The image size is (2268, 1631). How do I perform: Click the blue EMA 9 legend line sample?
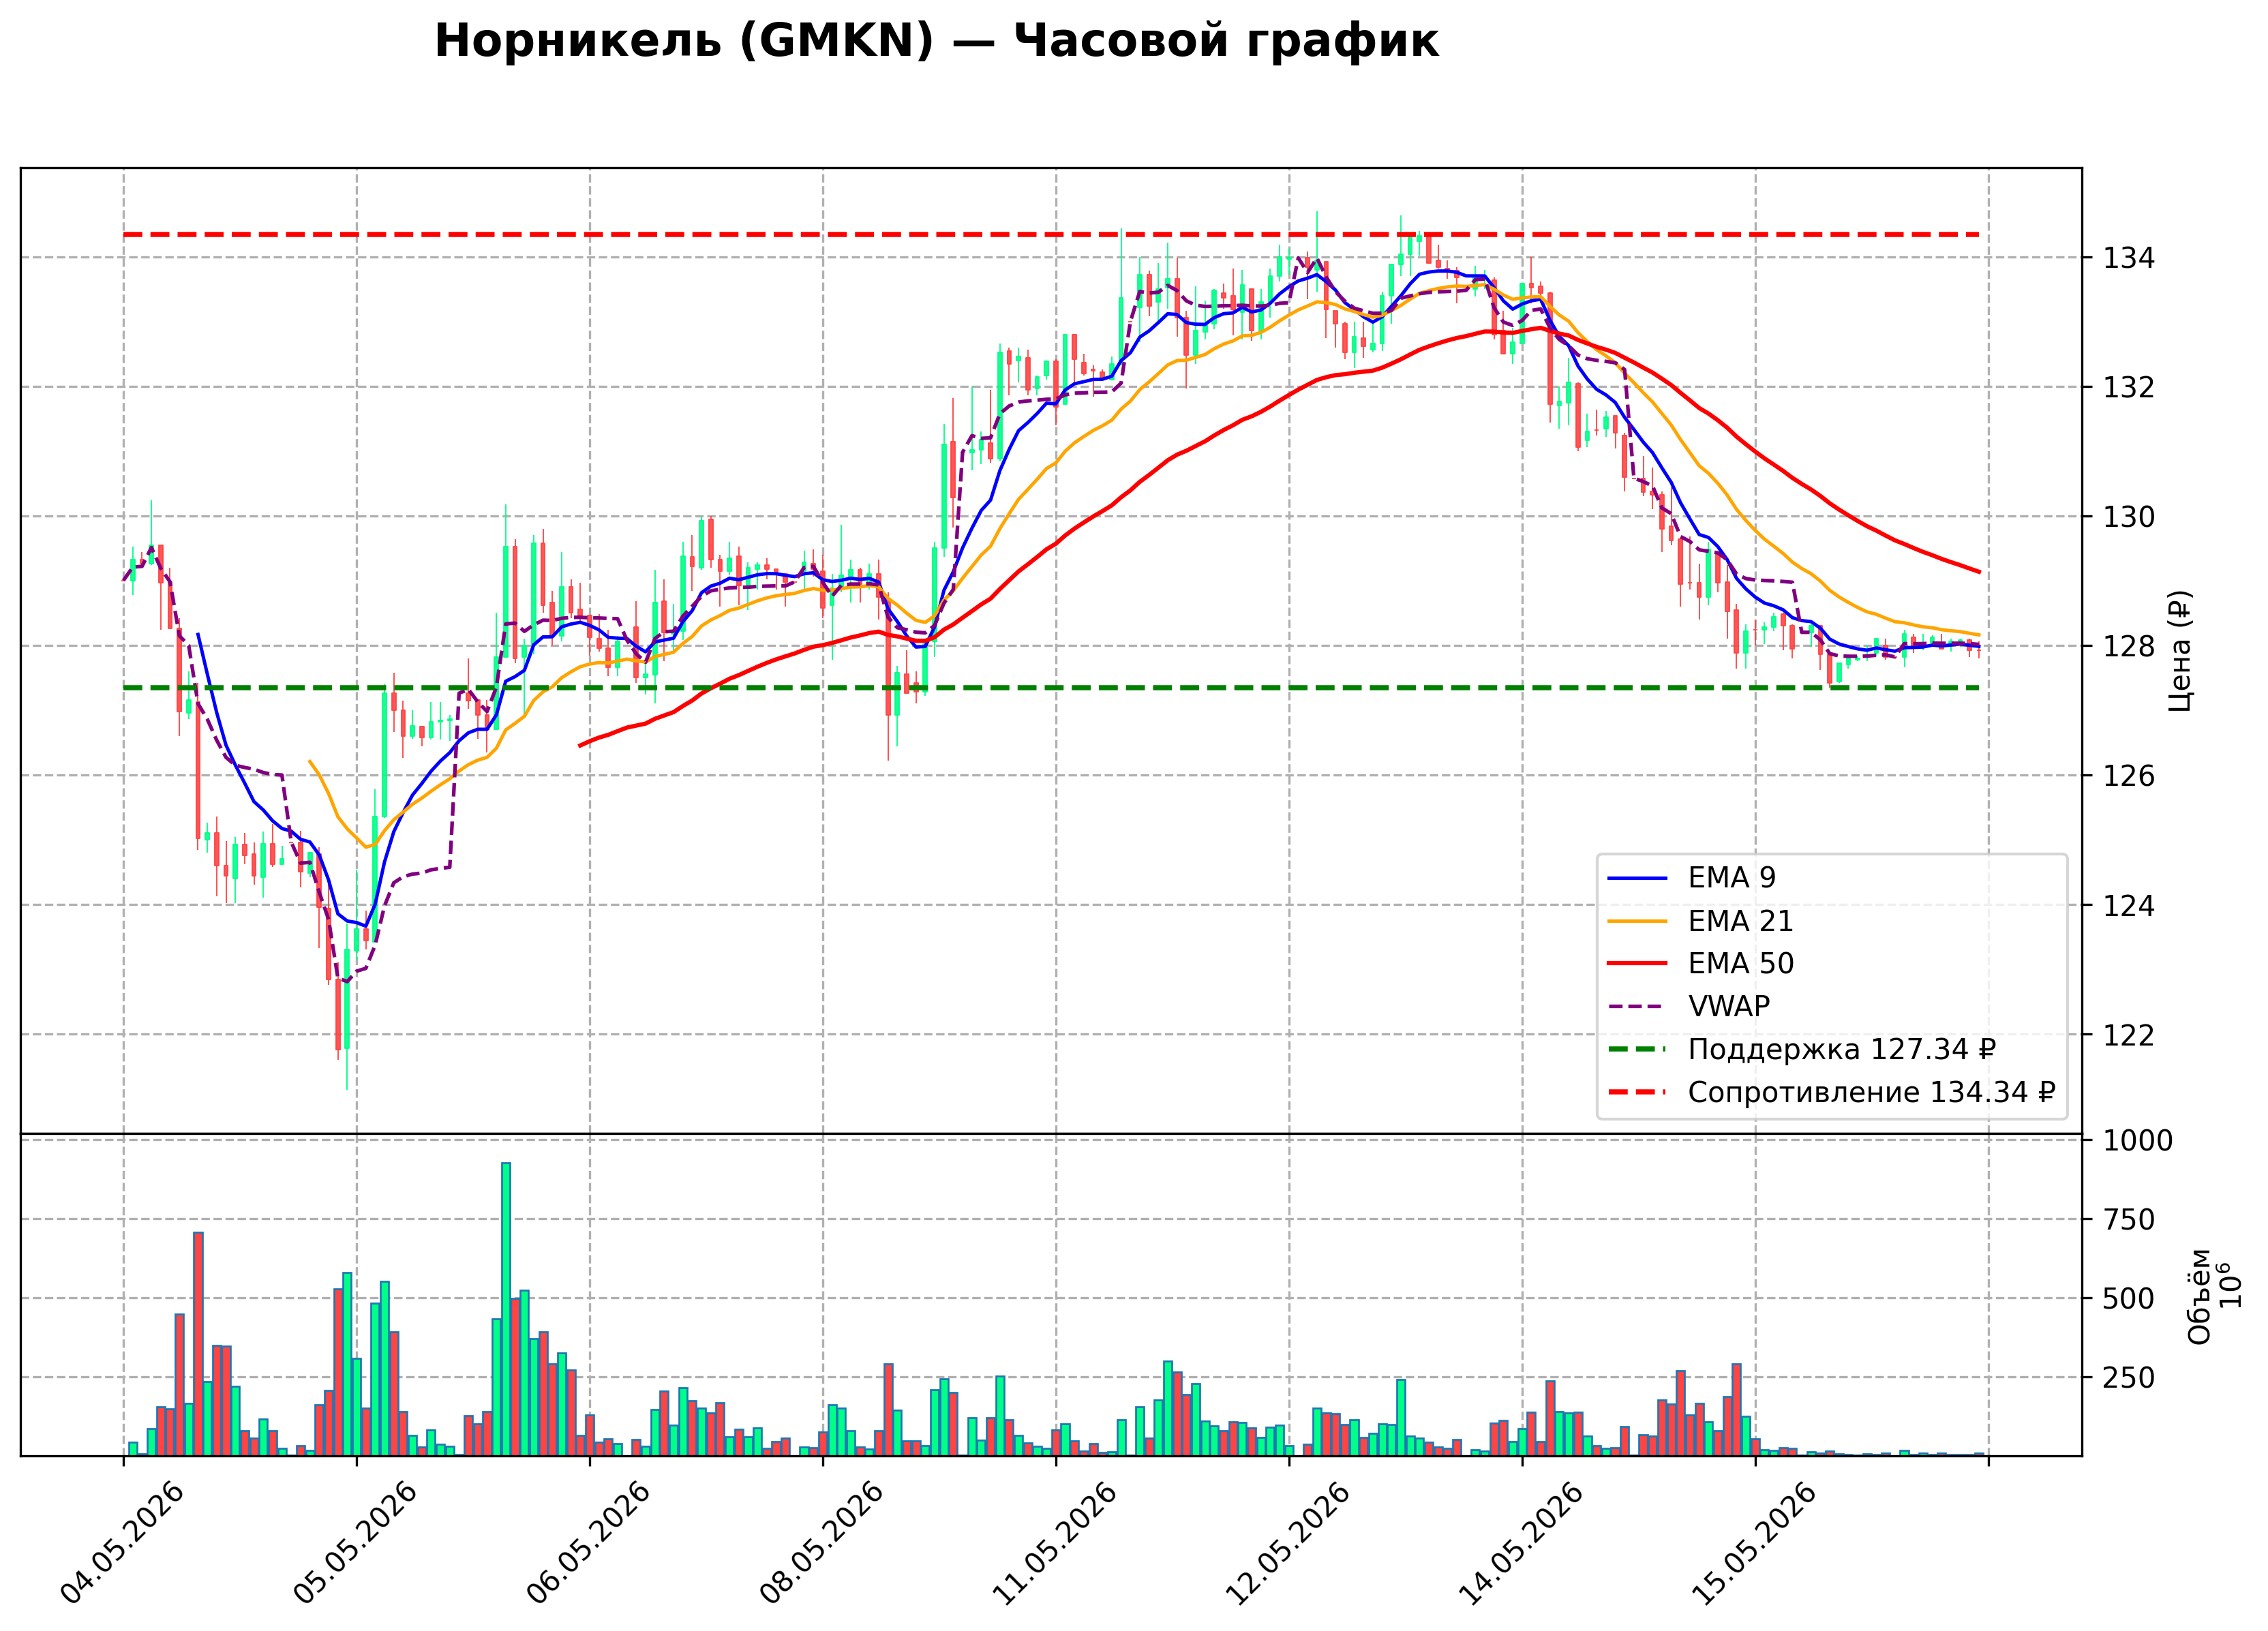(1637, 879)
